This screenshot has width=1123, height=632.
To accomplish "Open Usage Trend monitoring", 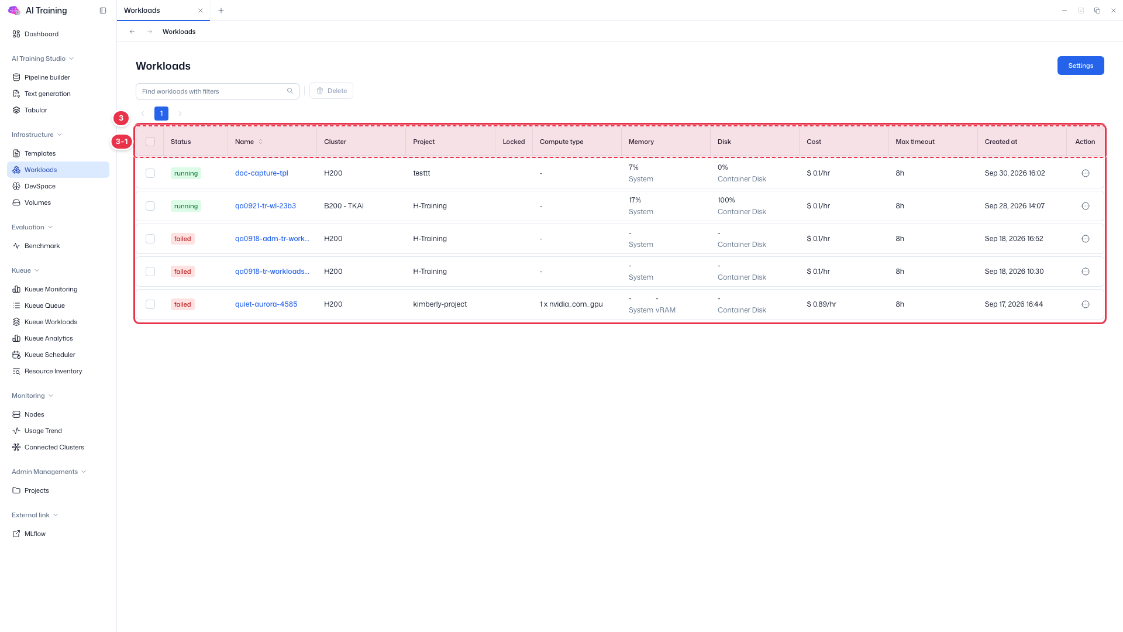I will (x=58, y=431).
